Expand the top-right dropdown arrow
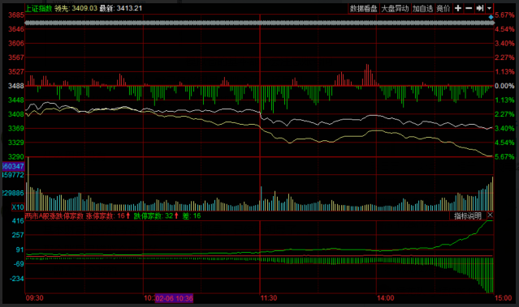519x307 pixels. [489, 8]
